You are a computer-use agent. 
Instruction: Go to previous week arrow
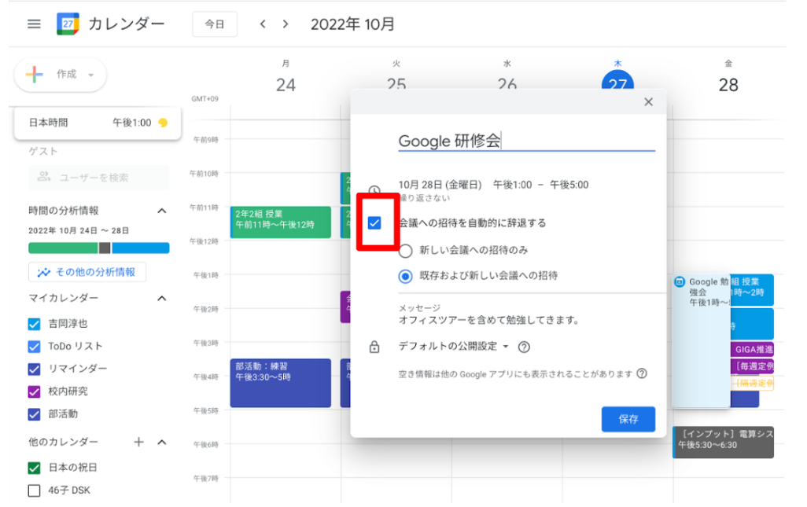pyautogui.click(x=263, y=24)
